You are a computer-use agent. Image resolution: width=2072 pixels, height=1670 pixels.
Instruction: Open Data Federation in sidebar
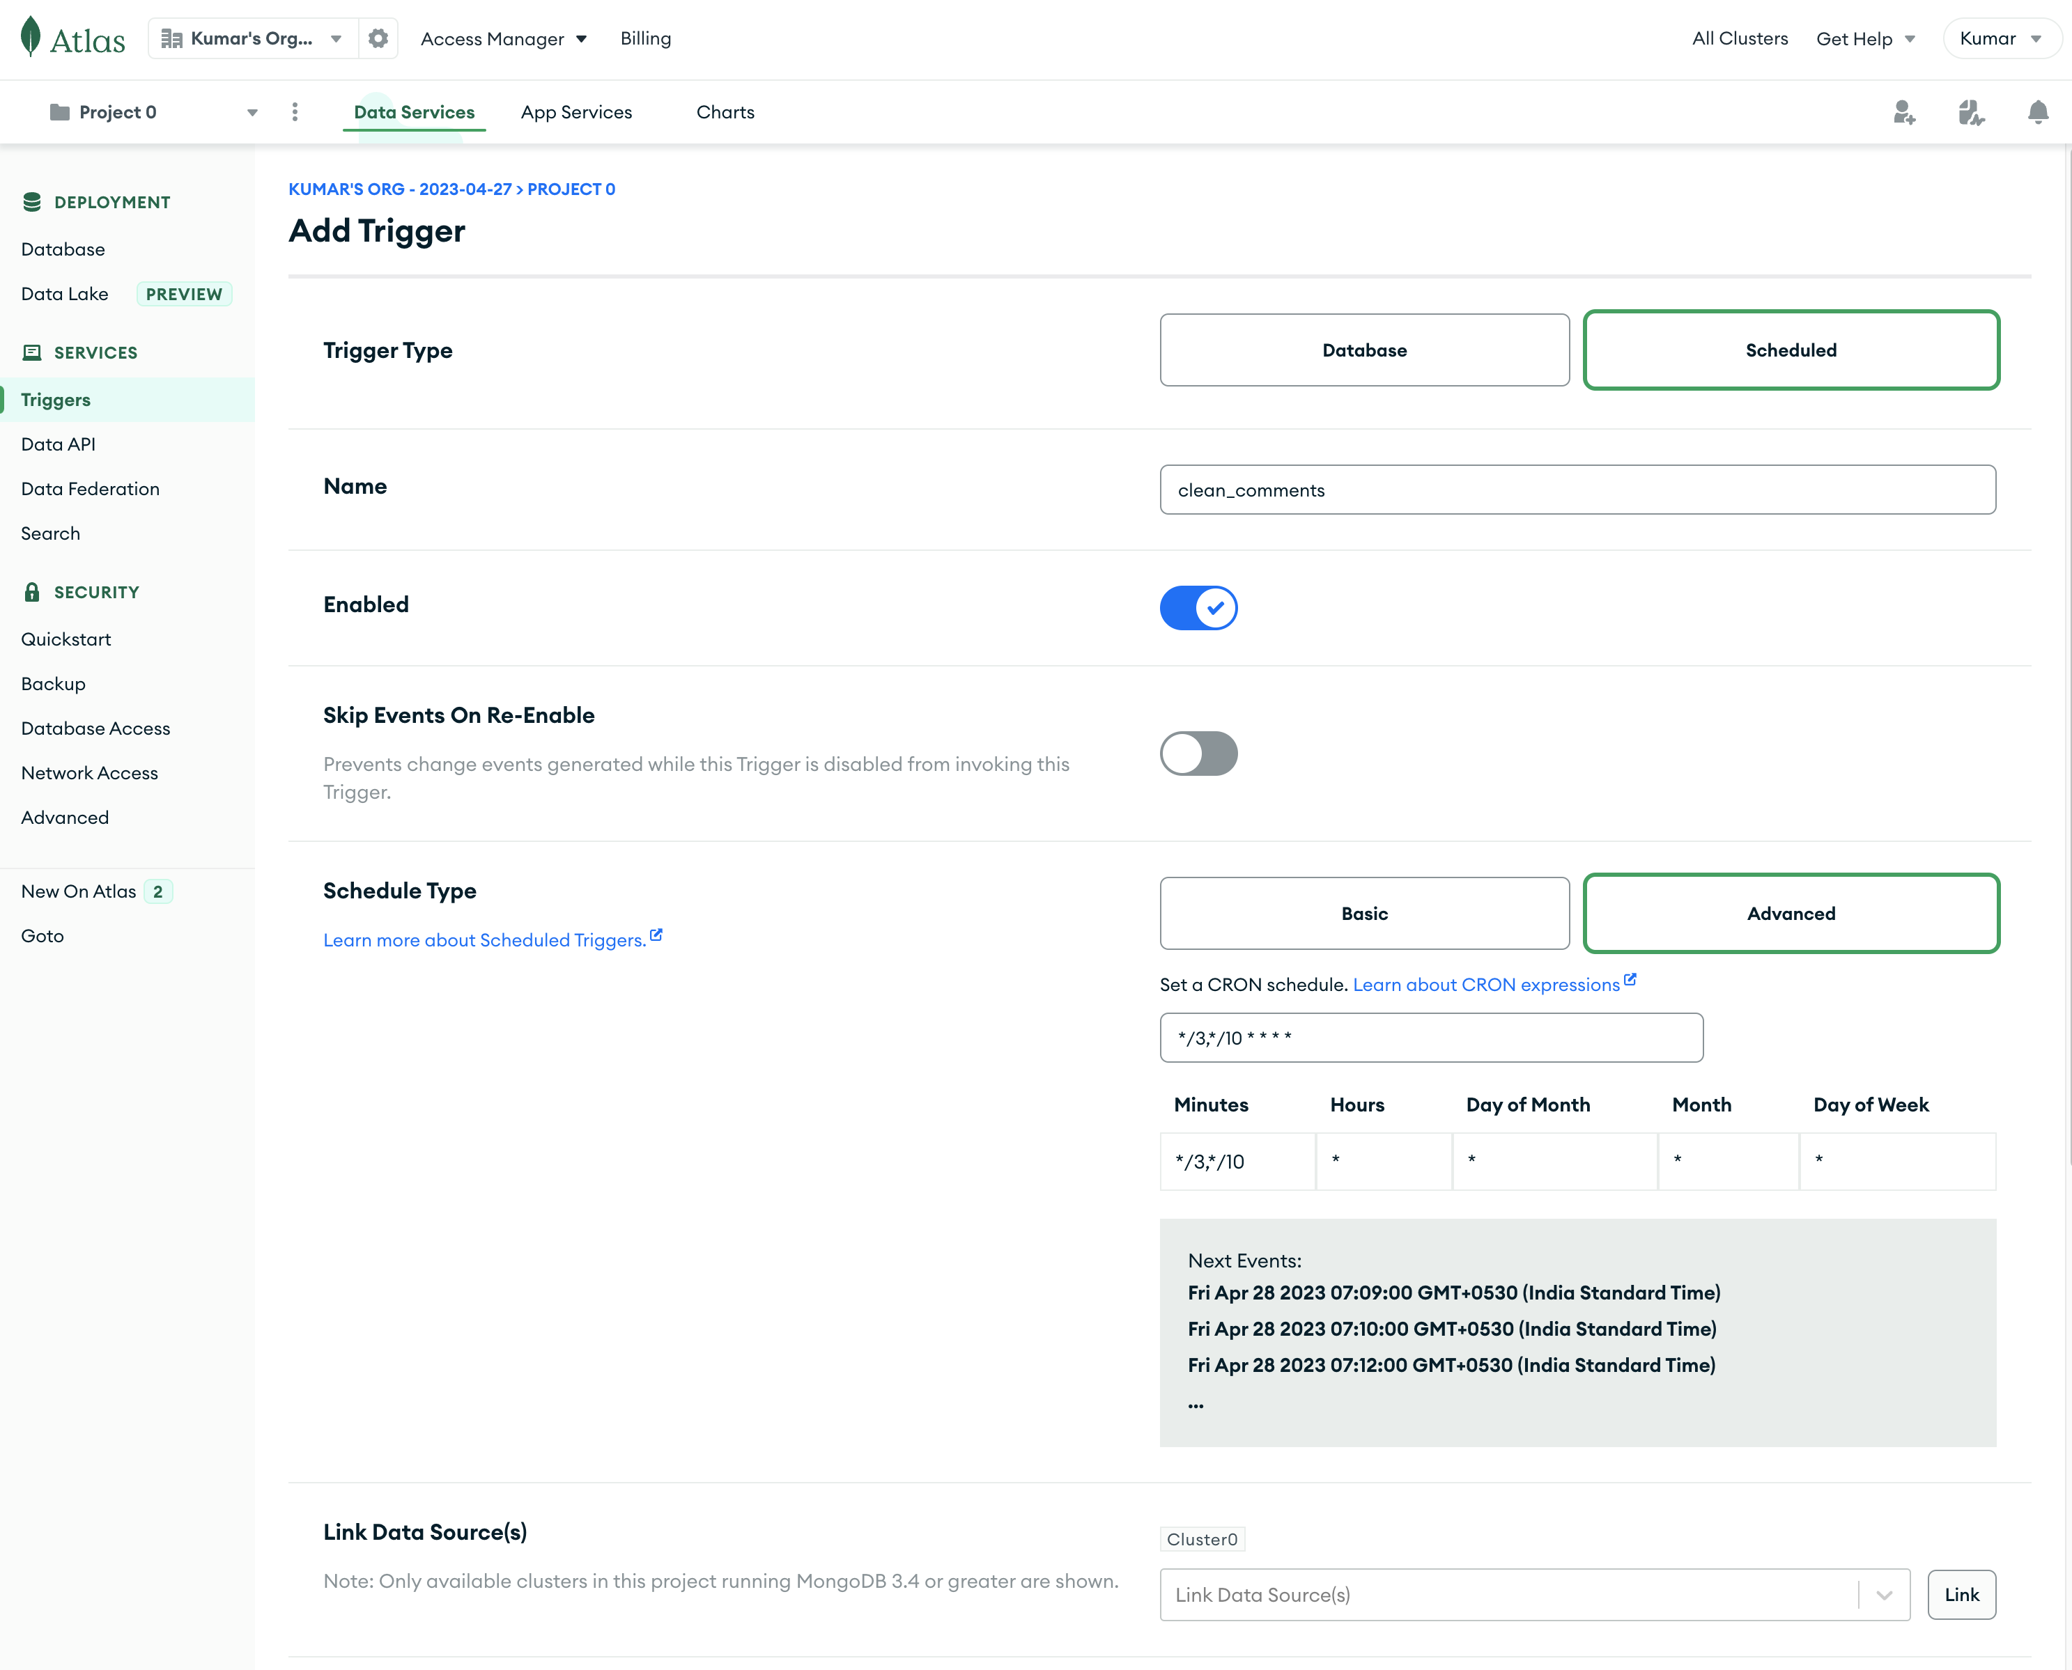coord(91,489)
